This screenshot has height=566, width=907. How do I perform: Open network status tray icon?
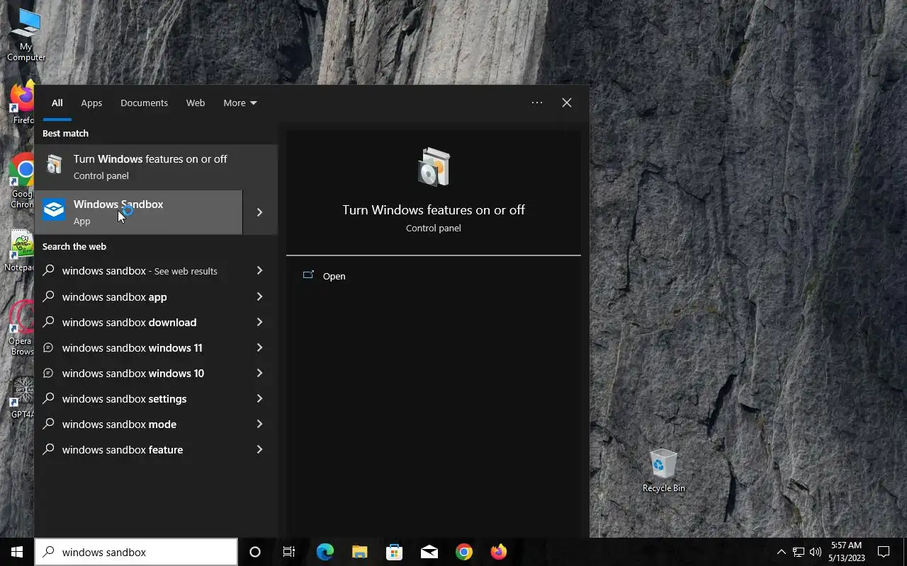[799, 552]
